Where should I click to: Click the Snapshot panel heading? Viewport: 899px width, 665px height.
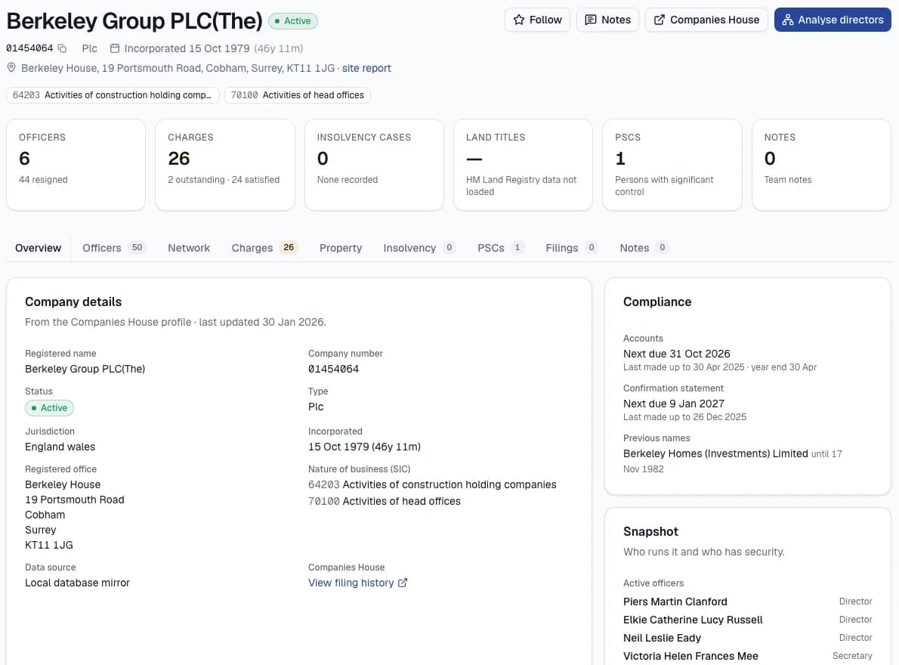click(650, 532)
